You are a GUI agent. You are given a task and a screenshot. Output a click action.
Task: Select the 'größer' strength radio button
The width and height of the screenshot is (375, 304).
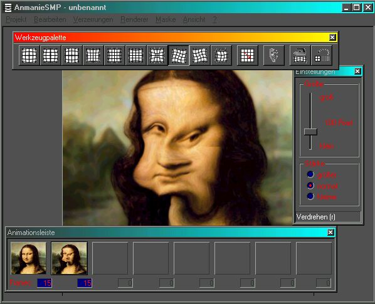pos(310,174)
